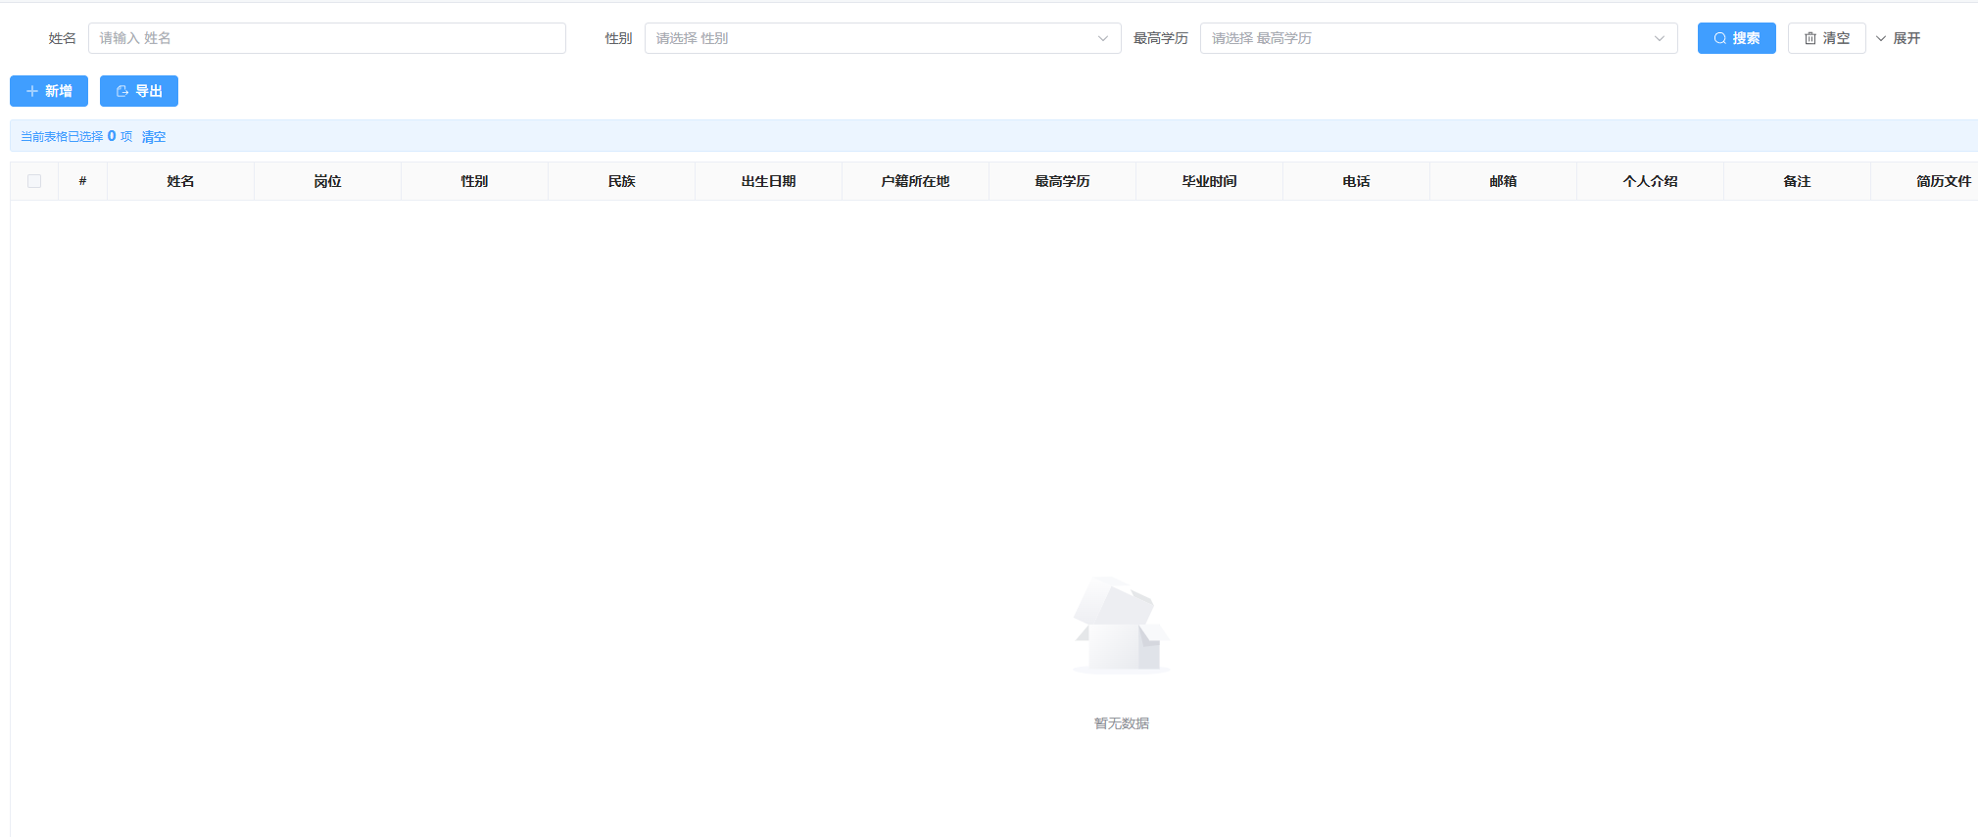This screenshot has width=1978, height=837.
Task: Click the 姓名 input field
Action: pyautogui.click(x=326, y=38)
